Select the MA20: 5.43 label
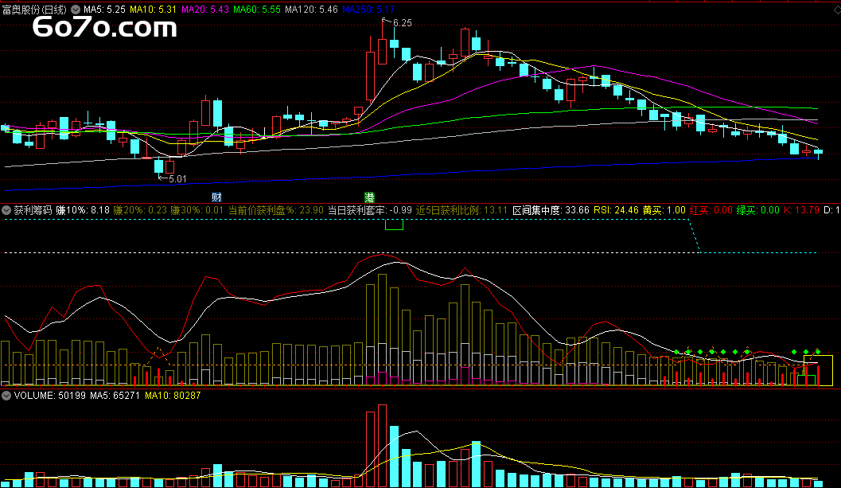 click(x=205, y=10)
